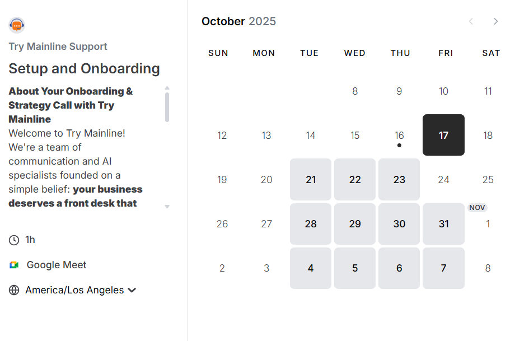Click the scroll-down triangle below the description text

click(x=167, y=206)
